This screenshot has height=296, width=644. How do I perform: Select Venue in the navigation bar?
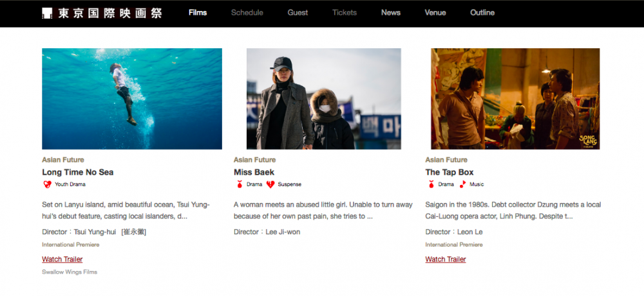(435, 13)
